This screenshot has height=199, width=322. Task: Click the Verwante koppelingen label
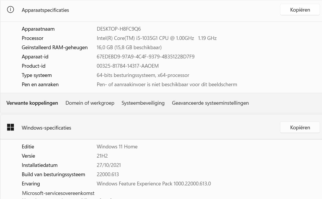[x=32, y=103]
